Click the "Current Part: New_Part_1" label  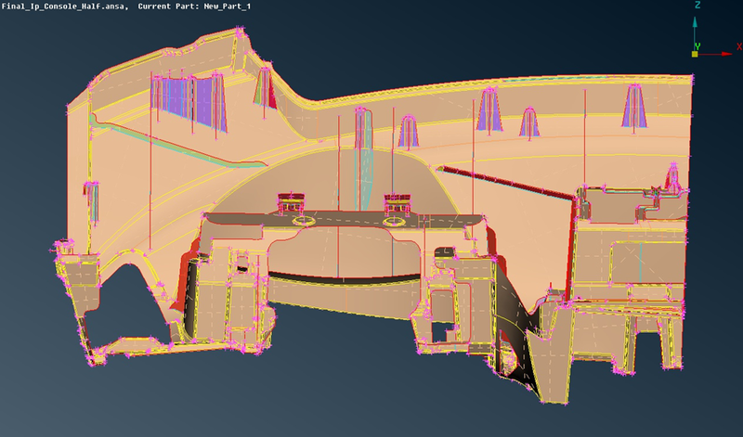[x=194, y=6]
